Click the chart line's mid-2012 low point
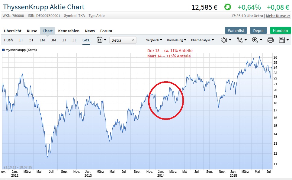 coord(48,157)
